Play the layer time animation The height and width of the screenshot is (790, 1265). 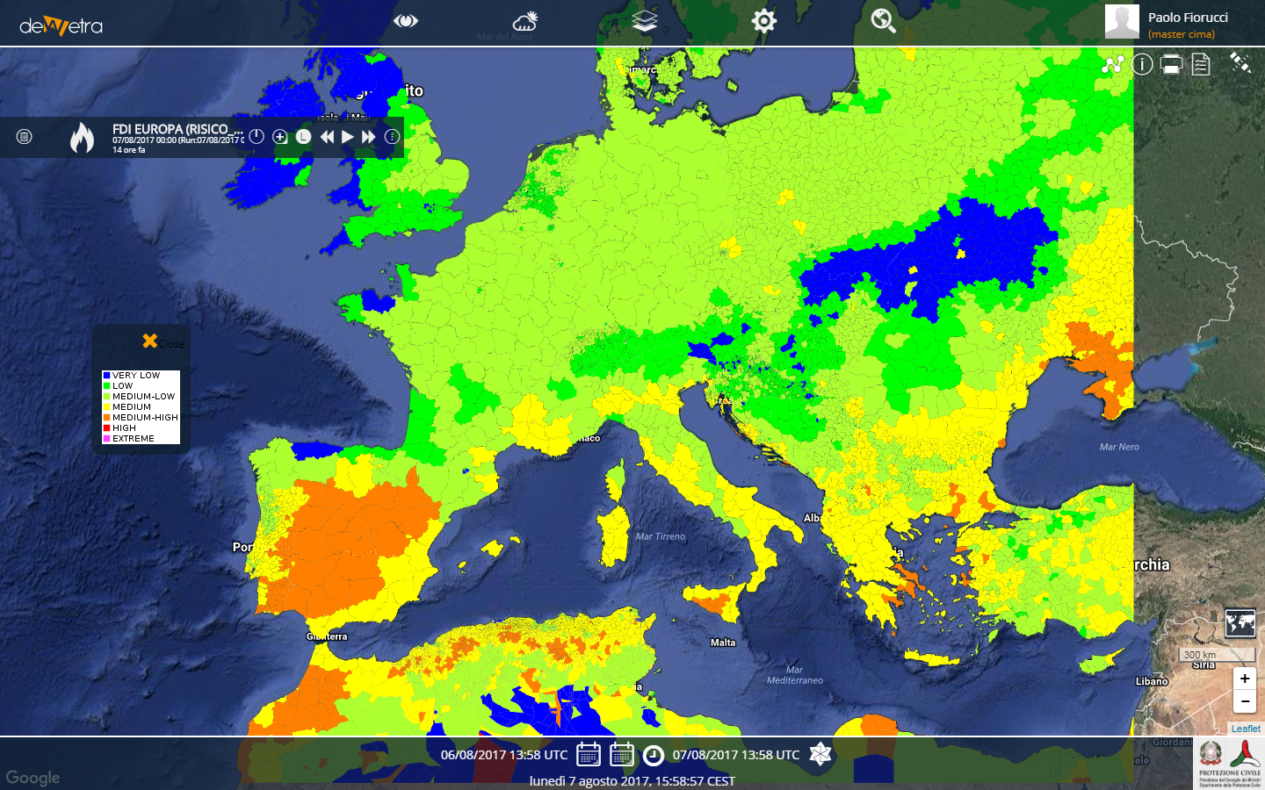[348, 137]
